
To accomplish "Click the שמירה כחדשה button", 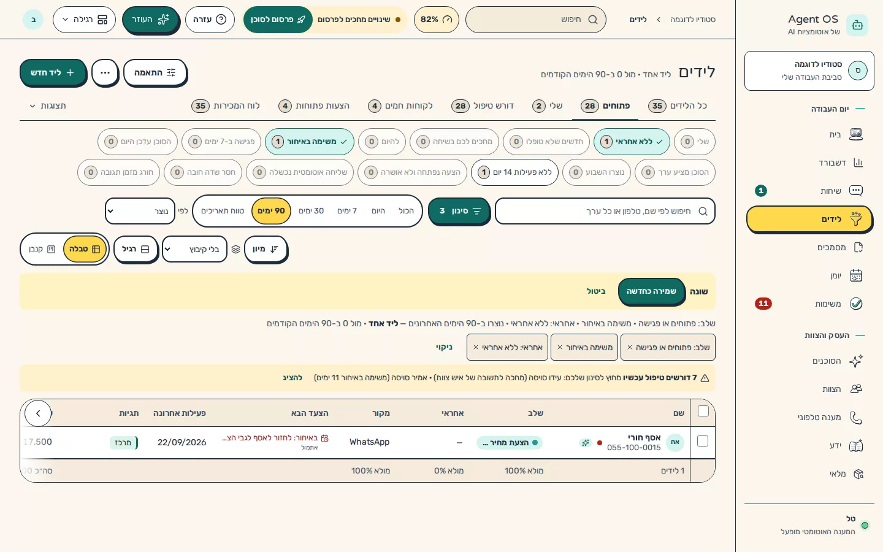I will coord(651,291).
